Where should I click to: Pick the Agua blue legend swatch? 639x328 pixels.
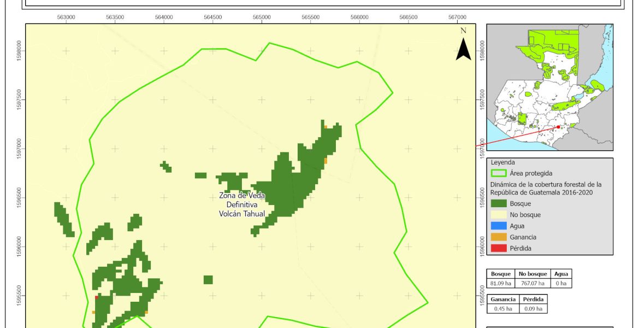point(498,226)
